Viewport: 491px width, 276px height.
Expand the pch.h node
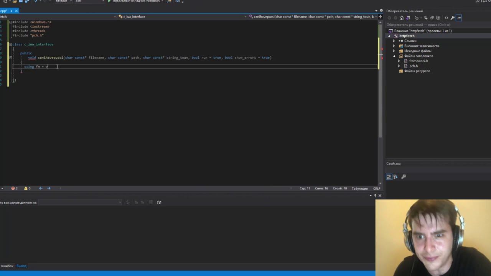click(x=399, y=66)
